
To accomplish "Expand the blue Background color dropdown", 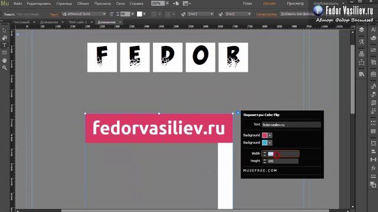I will pyautogui.click(x=270, y=143).
